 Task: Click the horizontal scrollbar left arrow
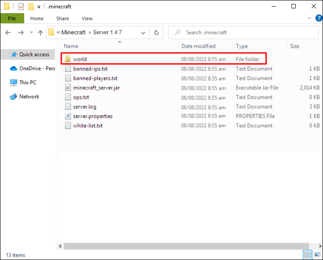click(60, 246)
